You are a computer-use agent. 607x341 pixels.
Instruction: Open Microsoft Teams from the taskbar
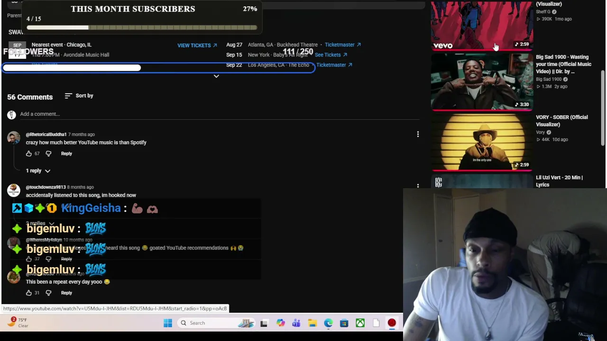click(x=296, y=323)
